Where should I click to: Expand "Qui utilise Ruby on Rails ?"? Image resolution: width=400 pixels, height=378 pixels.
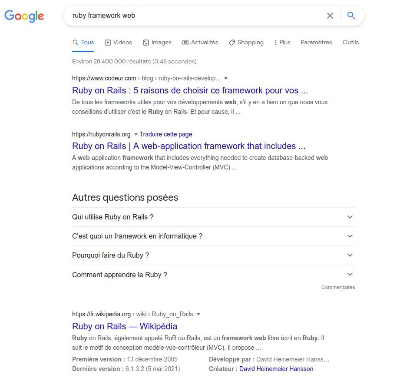click(x=350, y=217)
